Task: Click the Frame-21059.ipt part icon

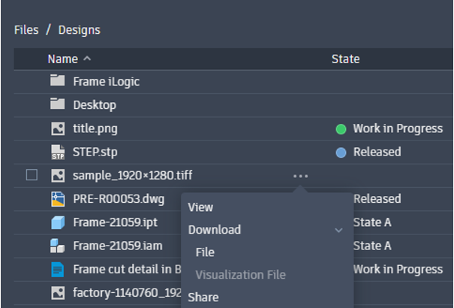Action: tap(58, 222)
